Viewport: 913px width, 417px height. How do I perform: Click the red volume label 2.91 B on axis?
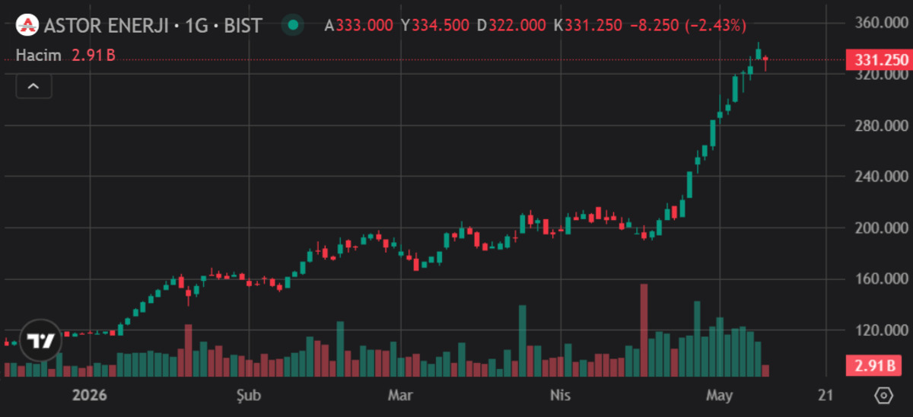pyautogui.click(x=875, y=366)
